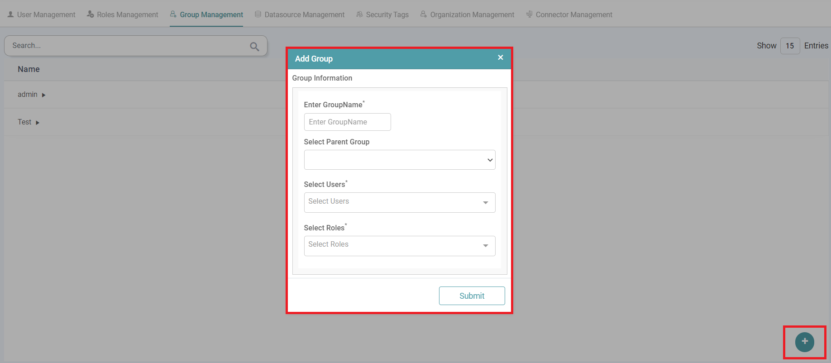The width and height of the screenshot is (831, 363).
Task: Switch to the Group Management tab
Action: 211,14
